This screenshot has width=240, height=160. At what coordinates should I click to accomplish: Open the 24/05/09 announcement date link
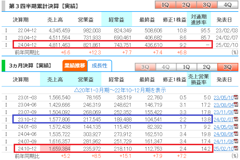pos(224,127)
